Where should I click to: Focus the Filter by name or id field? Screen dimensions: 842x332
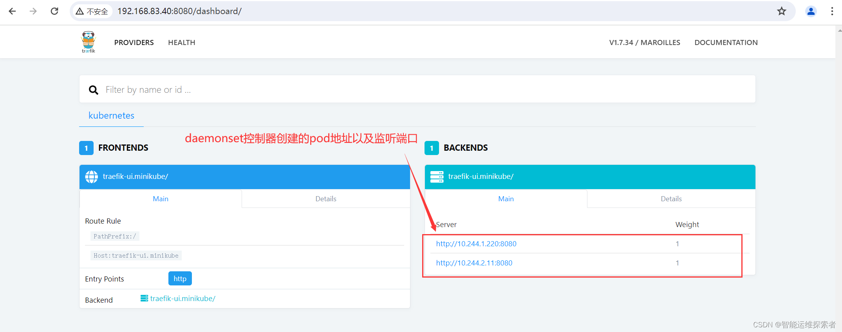[417, 89]
